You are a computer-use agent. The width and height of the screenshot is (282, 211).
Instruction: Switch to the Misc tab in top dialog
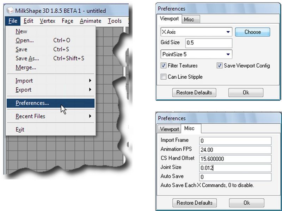[190, 19]
